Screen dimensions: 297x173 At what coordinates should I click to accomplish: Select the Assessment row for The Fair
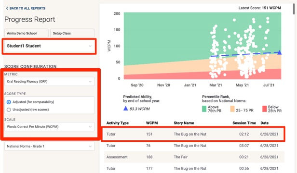click(x=194, y=157)
